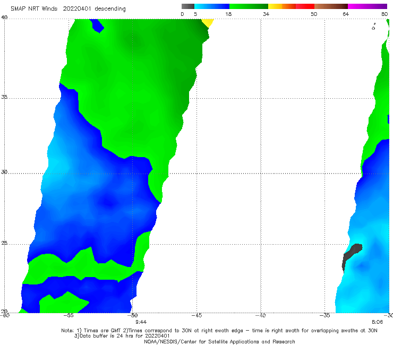Click the gray segment of the color bar
The image size is (393, 345).
click(188, 6)
